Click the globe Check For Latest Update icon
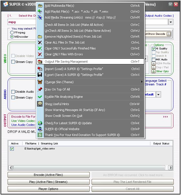The width and height of the screenshot is (181, 195). (40, 123)
